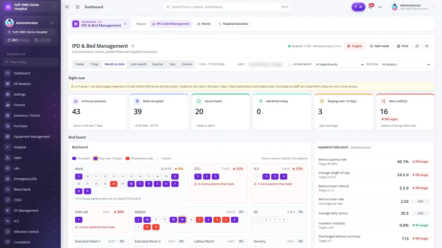Select the Last month period filter
Viewport: 442px width, 248px height.
pyautogui.click(x=138, y=64)
